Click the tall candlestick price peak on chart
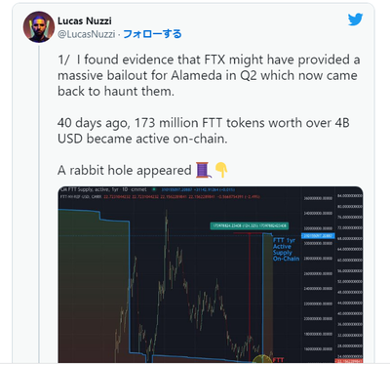 pyautogui.click(x=167, y=227)
